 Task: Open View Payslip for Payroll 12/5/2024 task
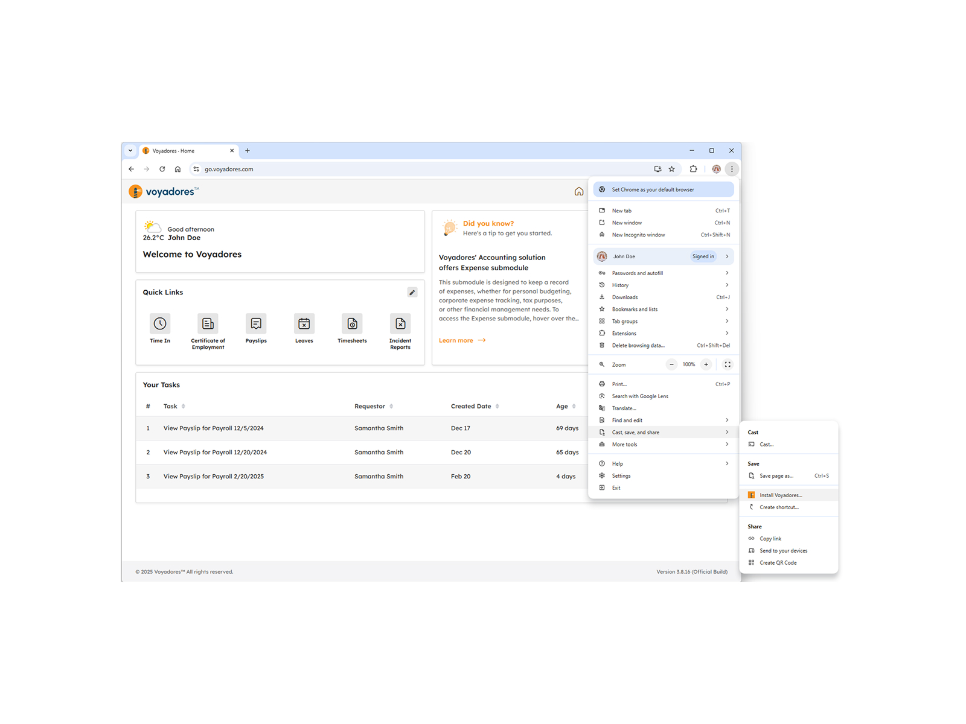pos(214,428)
